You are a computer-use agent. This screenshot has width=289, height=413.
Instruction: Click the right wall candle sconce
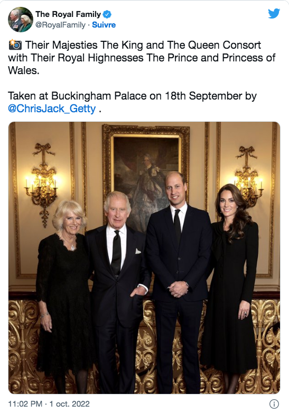[x=248, y=176]
